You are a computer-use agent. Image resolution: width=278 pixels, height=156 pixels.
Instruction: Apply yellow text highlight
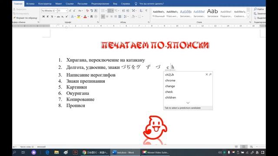79,16
